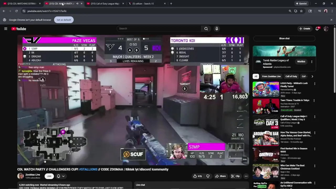The width and height of the screenshot is (336, 189).
Task: Select the From ZooMaa Live chip
Action: [271, 76]
